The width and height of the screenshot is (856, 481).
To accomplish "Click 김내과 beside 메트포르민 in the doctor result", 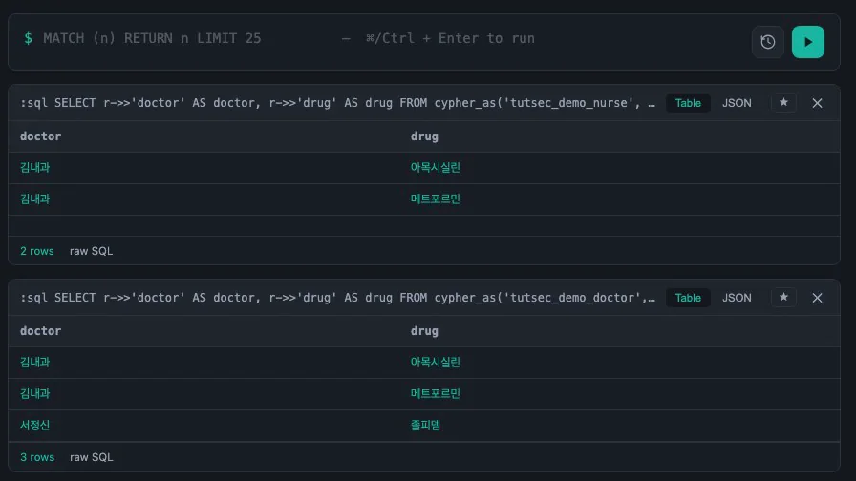I will pos(35,394).
